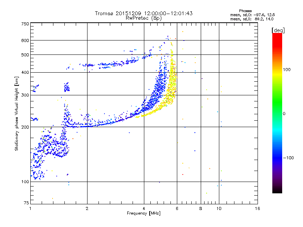This screenshot has height=227, width=303.
Task: Click the 'mean, sd,X: 89.2, 14.0' line
Action: (x=252, y=19)
